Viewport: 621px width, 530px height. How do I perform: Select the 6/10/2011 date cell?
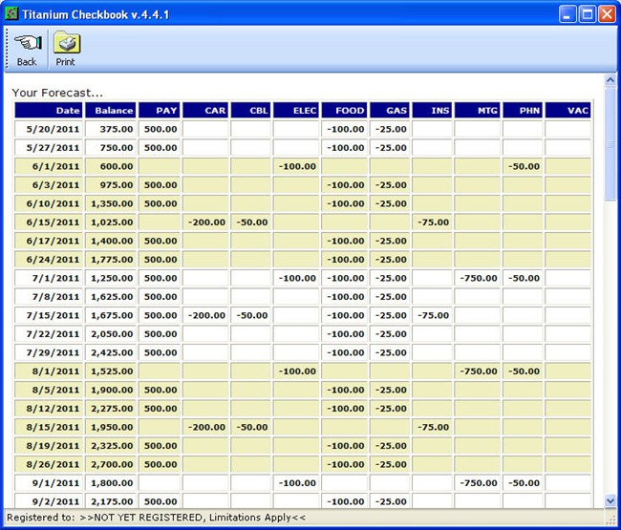click(49, 203)
